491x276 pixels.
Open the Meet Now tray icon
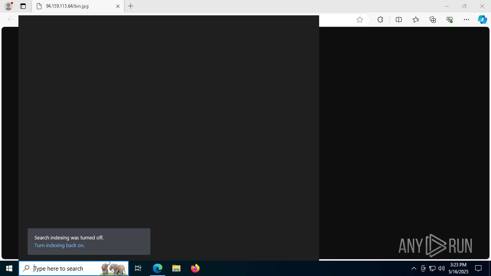[423, 268]
